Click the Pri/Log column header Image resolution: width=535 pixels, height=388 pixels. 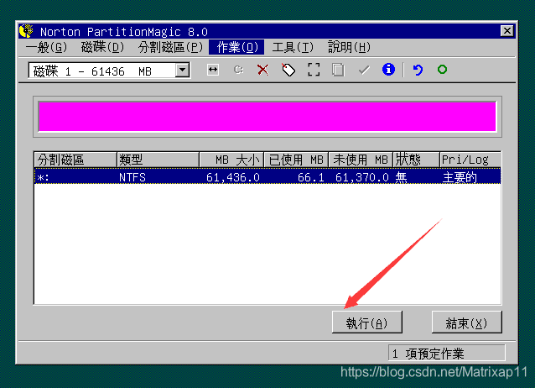click(470, 160)
